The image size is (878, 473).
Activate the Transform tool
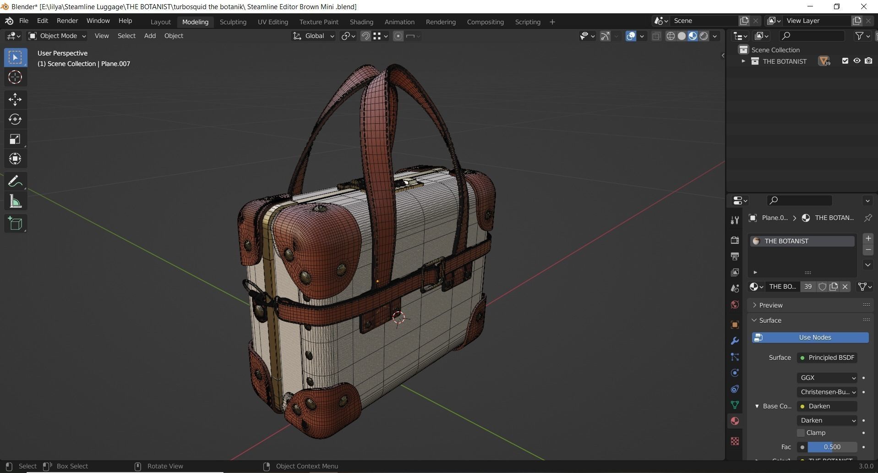coord(15,159)
